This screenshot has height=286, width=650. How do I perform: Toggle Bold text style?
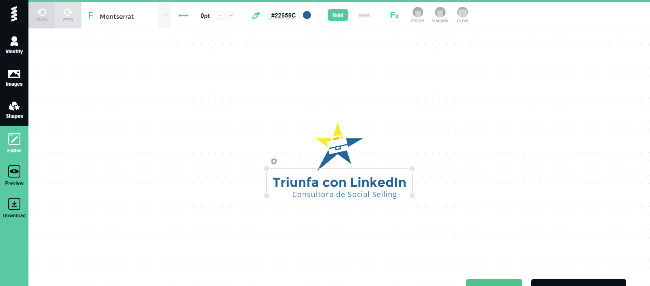click(338, 15)
